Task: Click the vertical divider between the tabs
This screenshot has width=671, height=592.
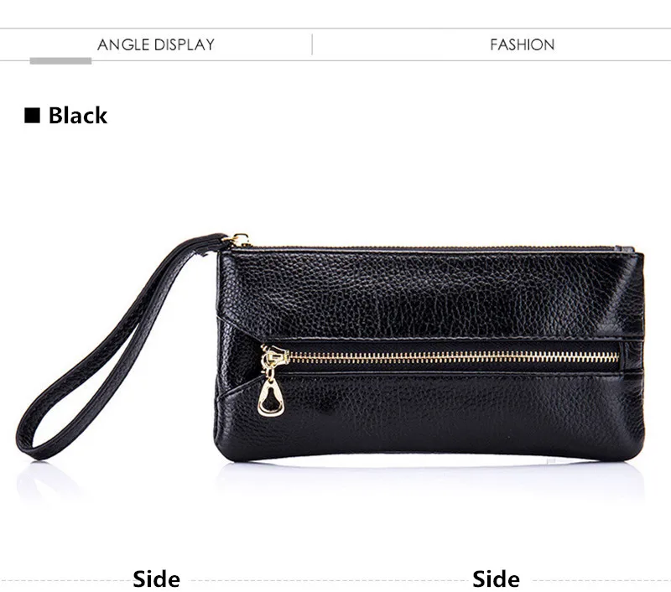Action: pyautogui.click(x=312, y=44)
